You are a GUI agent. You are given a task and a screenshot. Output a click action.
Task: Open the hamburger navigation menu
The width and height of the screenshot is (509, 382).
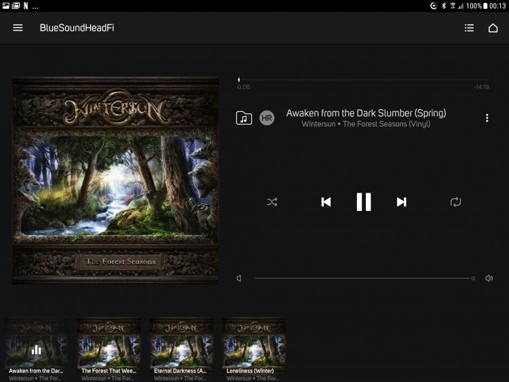pyautogui.click(x=18, y=28)
